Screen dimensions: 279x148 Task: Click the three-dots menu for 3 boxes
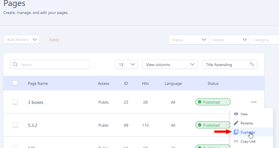[x=254, y=102]
